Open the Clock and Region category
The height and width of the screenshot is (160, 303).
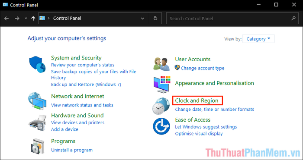click(x=197, y=100)
